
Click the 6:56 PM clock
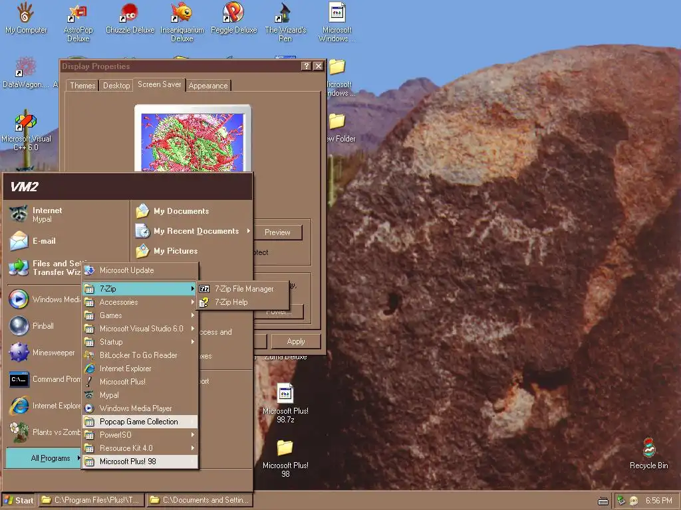658,501
